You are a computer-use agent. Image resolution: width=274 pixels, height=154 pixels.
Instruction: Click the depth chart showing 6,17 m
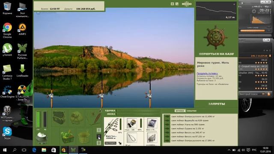[x=216, y=11]
